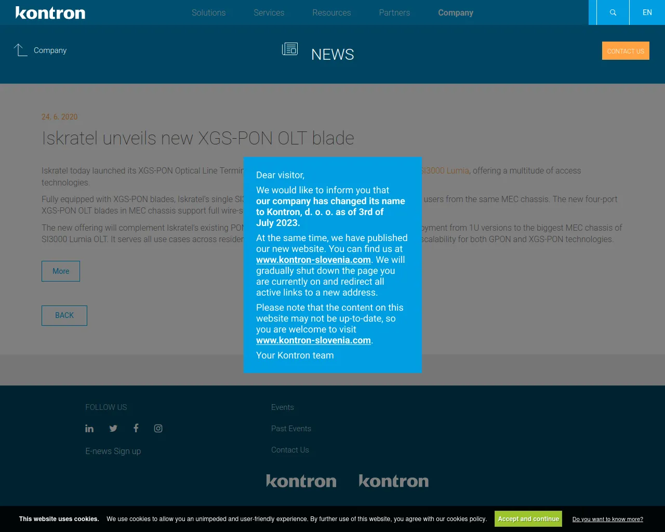This screenshot has width=665, height=532.
Task: Click 'Dear visitor,' in the popup
Action: 280,175
